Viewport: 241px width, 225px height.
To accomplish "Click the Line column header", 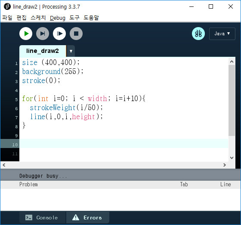I will [x=226, y=184].
